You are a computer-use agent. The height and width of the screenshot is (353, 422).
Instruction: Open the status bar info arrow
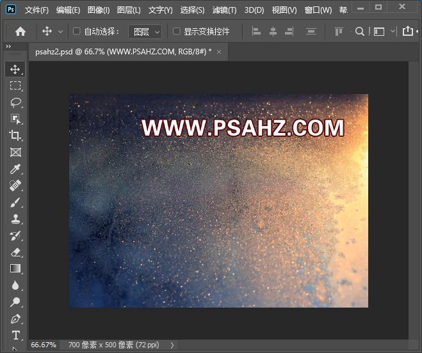(172, 345)
